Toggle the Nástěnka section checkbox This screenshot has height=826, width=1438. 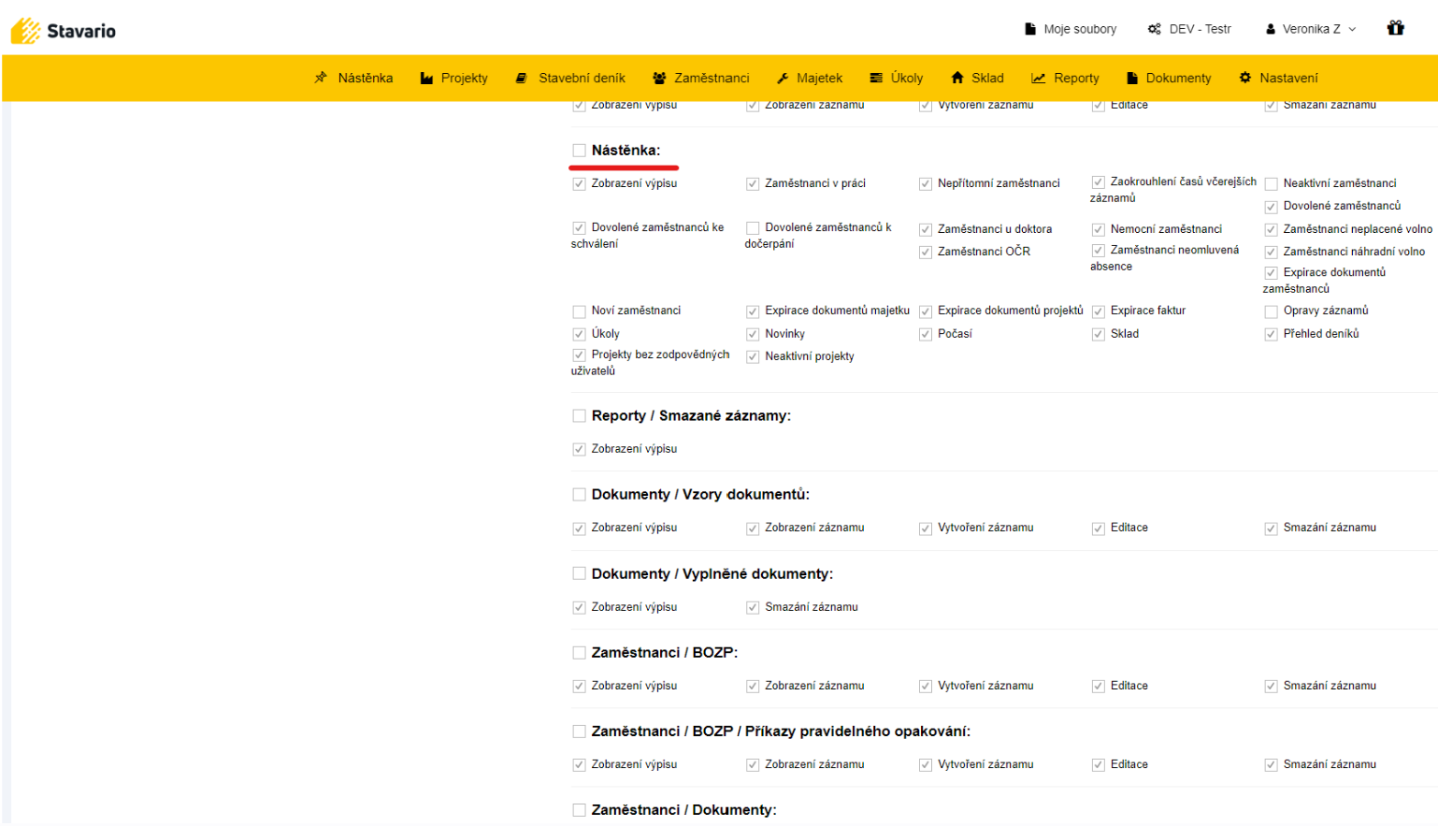pyautogui.click(x=580, y=151)
